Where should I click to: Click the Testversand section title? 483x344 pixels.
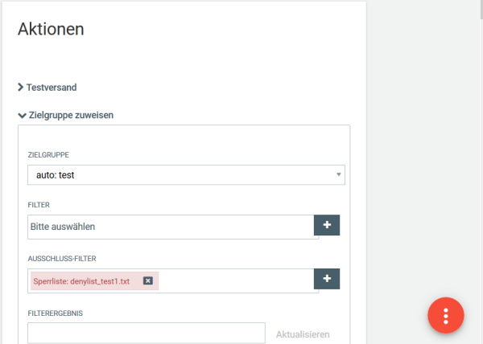(x=52, y=88)
